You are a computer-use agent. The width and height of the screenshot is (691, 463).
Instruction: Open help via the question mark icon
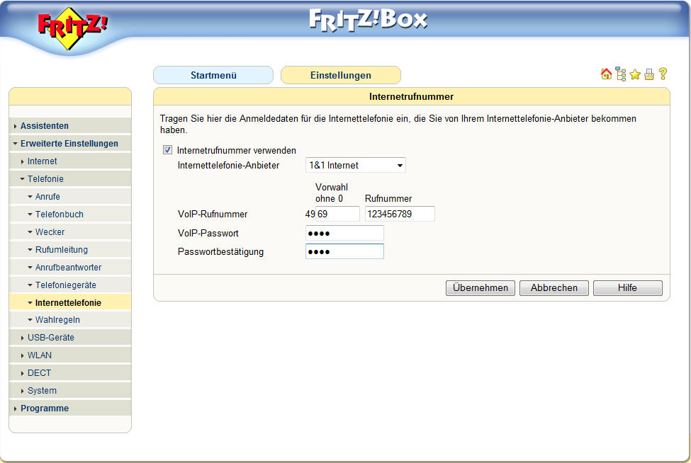[x=663, y=74]
